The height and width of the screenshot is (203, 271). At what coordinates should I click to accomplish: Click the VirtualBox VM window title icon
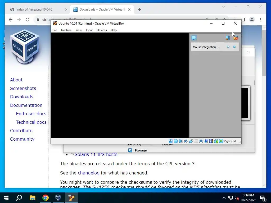(x=55, y=23)
